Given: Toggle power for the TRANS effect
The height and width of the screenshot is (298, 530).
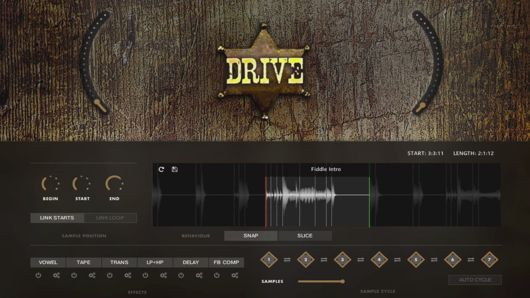Looking at the screenshot, I should 110,275.
